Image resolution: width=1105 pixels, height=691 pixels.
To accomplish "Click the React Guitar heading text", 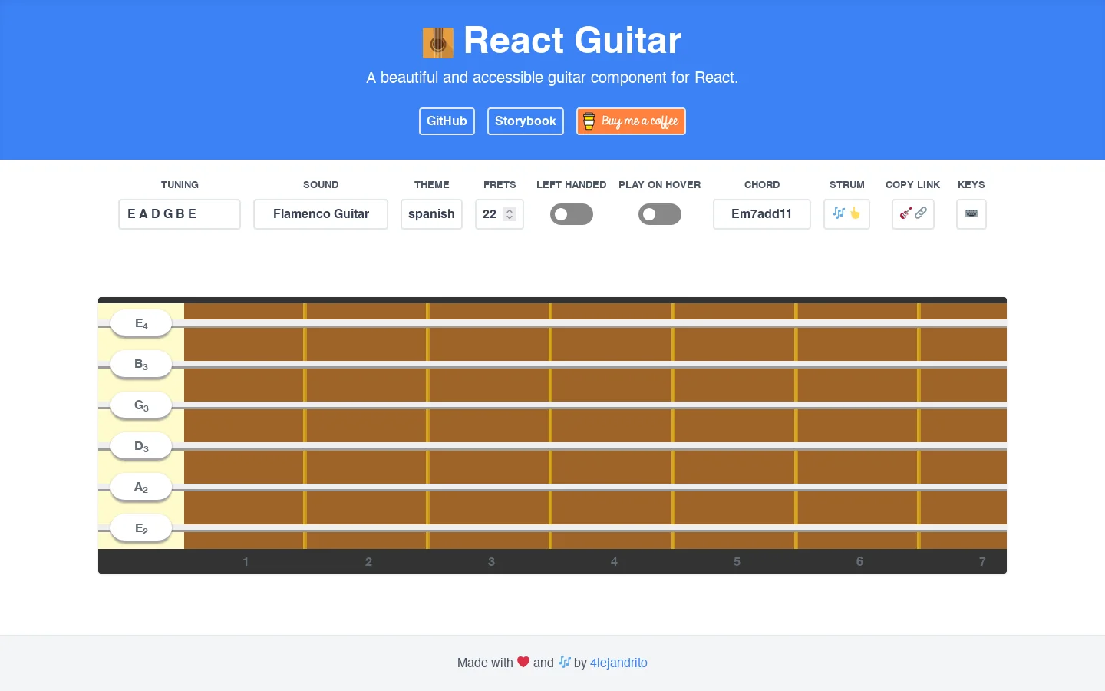I will [572, 41].
